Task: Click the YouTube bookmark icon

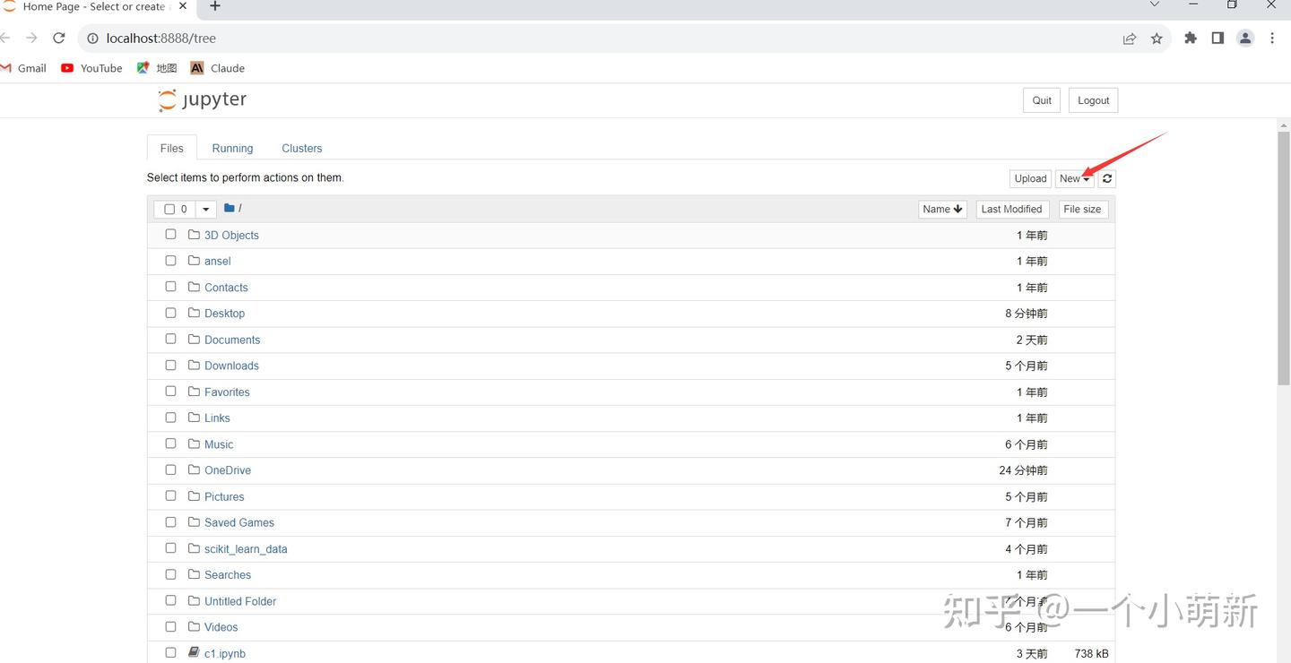Action: click(x=66, y=67)
